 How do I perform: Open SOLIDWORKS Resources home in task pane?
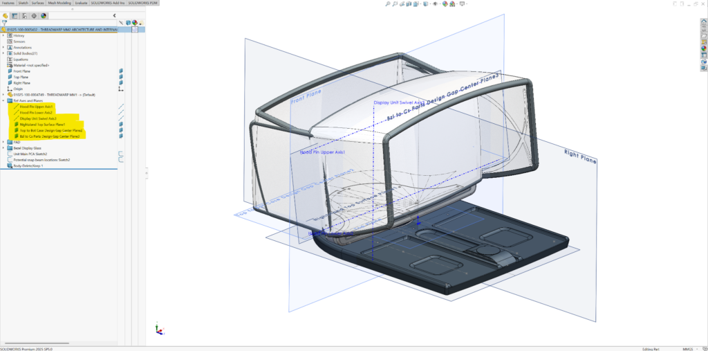703,21
